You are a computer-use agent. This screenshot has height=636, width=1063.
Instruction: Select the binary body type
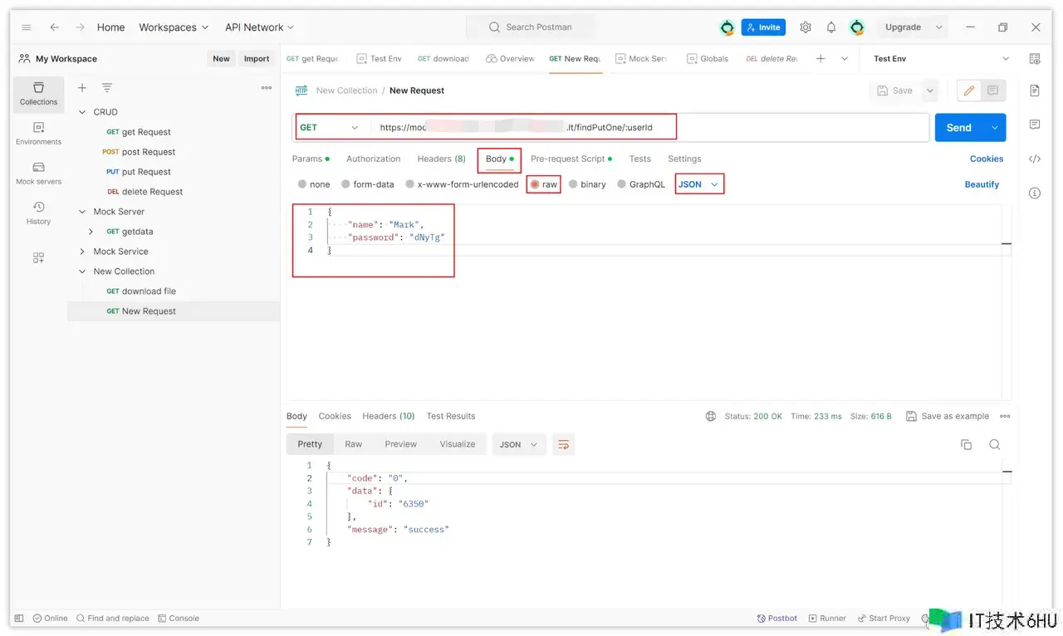click(x=573, y=184)
